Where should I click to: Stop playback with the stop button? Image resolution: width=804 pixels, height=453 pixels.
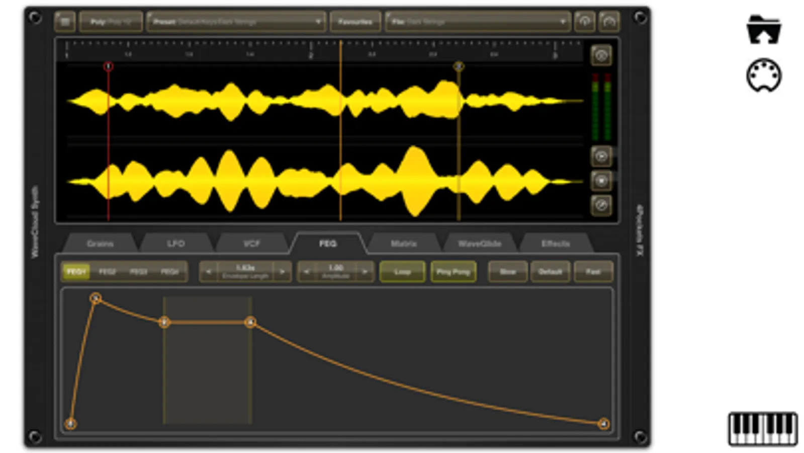pyautogui.click(x=601, y=181)
